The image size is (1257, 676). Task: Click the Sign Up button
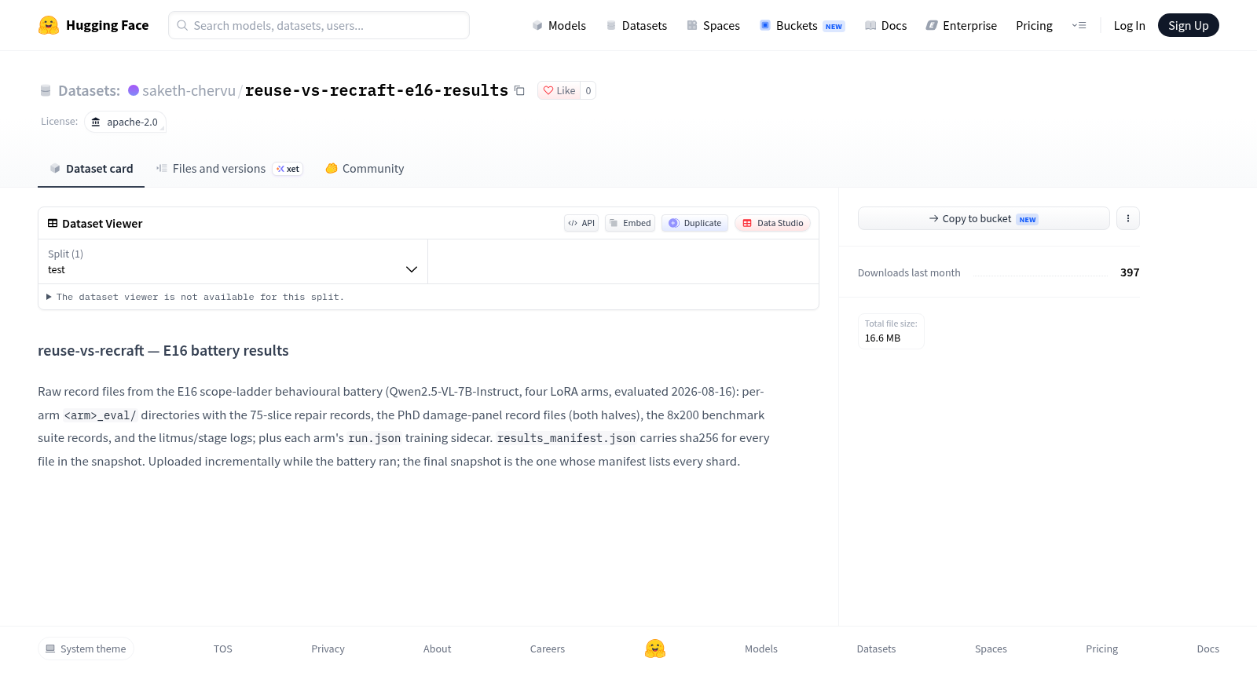1188,25
